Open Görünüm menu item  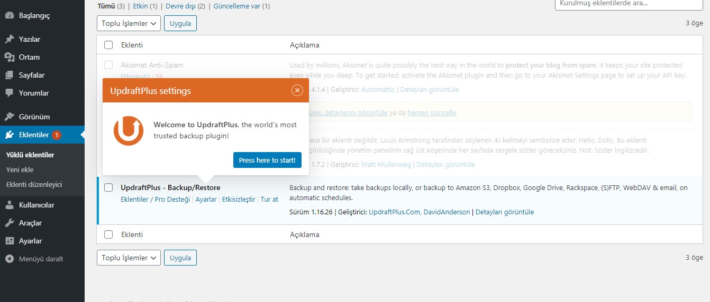(42, 117)
